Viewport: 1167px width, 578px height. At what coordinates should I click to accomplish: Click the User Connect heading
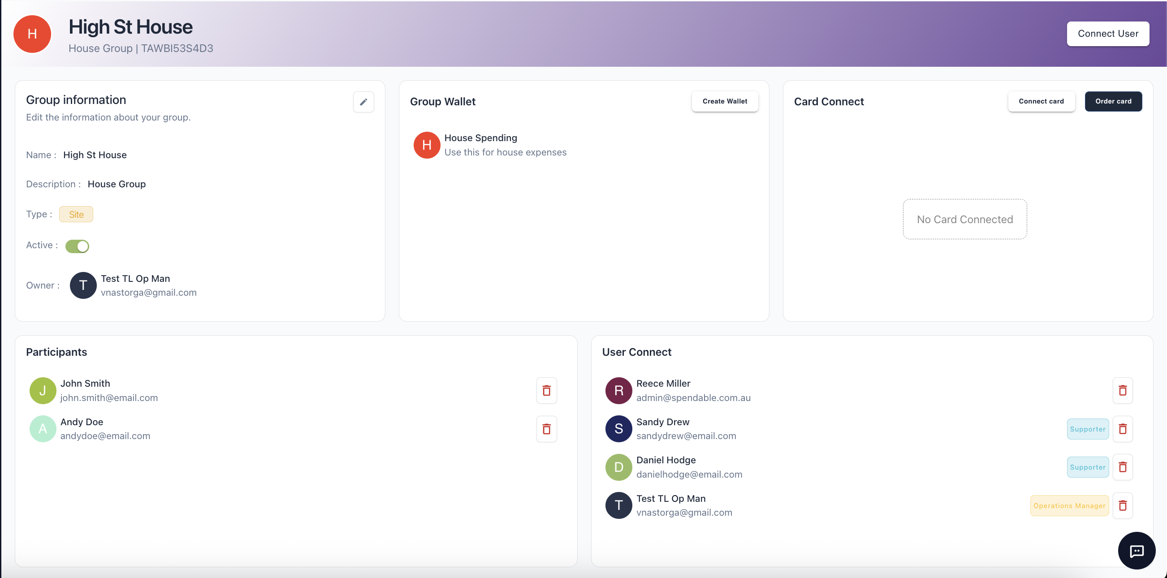(x=636, y=353)
